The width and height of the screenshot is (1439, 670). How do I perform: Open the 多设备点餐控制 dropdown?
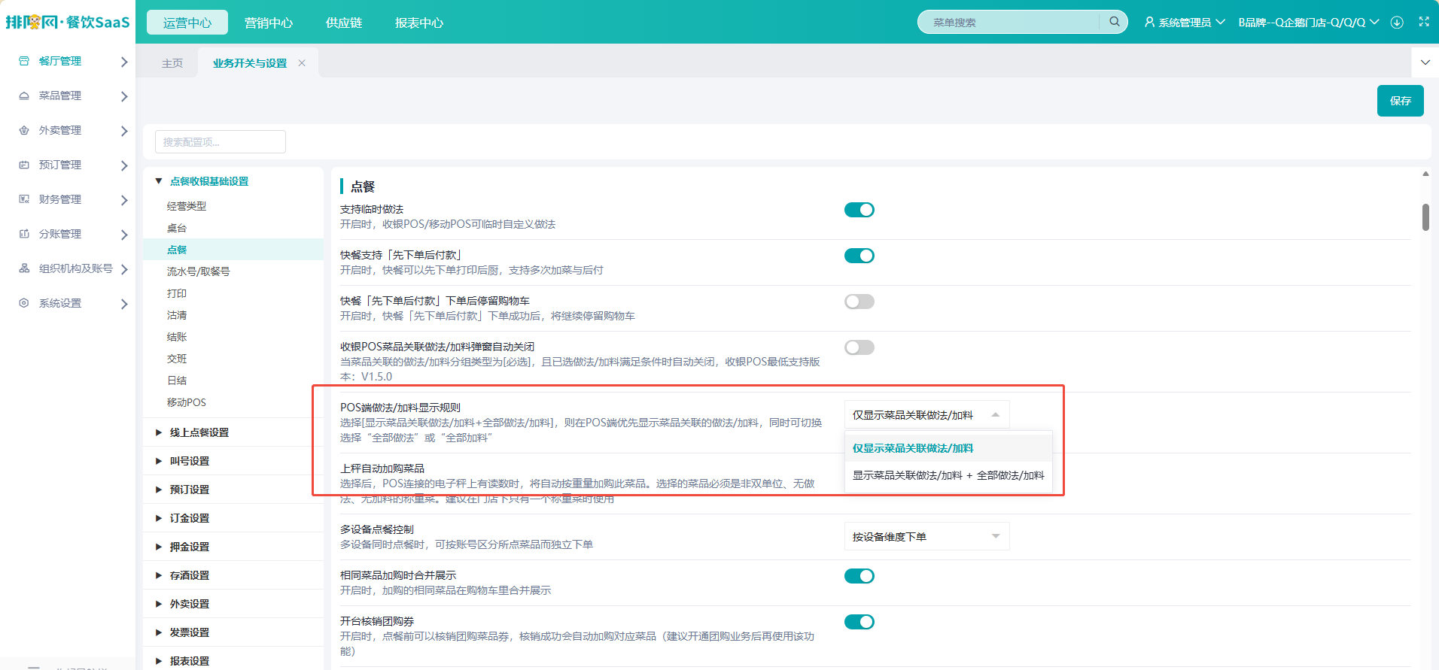point(926,537)
